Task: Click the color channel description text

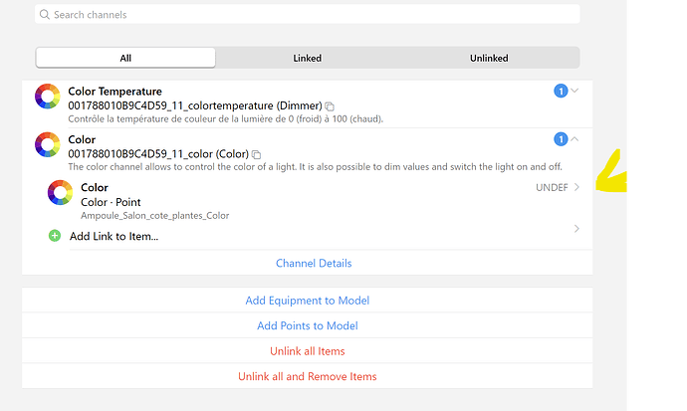Action: coord(315,167)
